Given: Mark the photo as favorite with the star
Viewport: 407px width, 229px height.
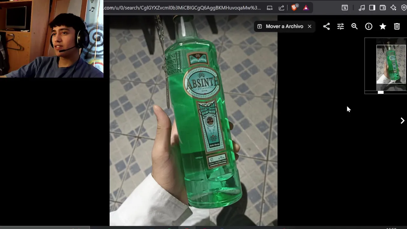Looking at the screenshot, I should pos(383,26).
